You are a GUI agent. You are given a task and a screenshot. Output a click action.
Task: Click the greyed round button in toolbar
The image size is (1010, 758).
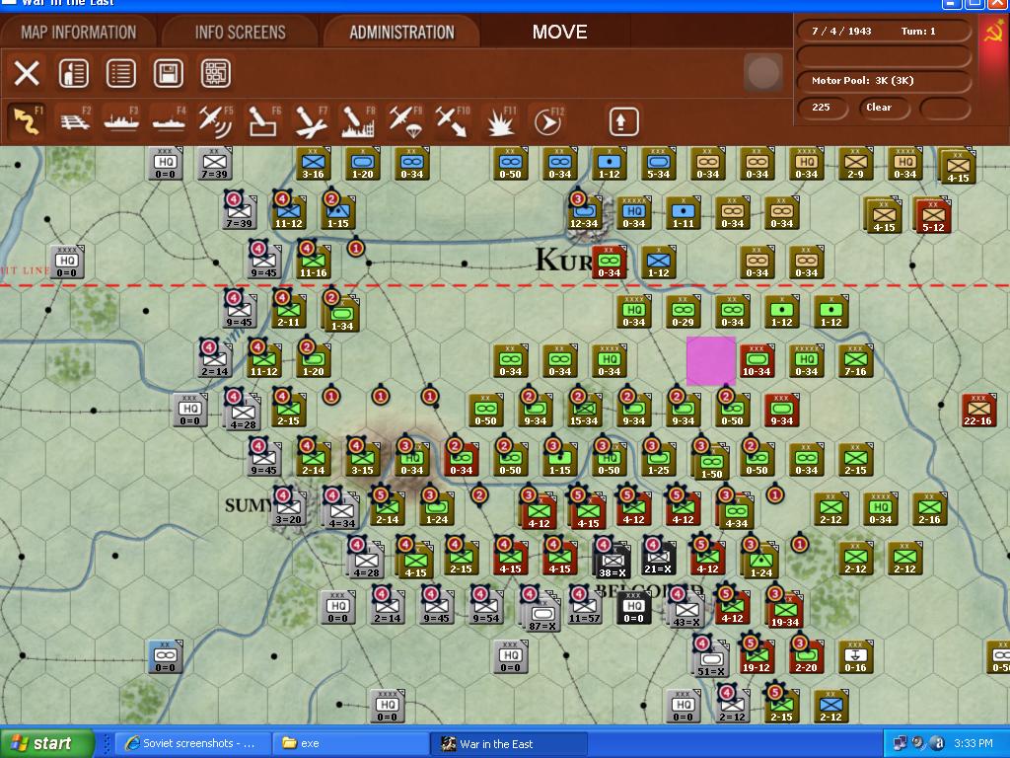point(762,72)
